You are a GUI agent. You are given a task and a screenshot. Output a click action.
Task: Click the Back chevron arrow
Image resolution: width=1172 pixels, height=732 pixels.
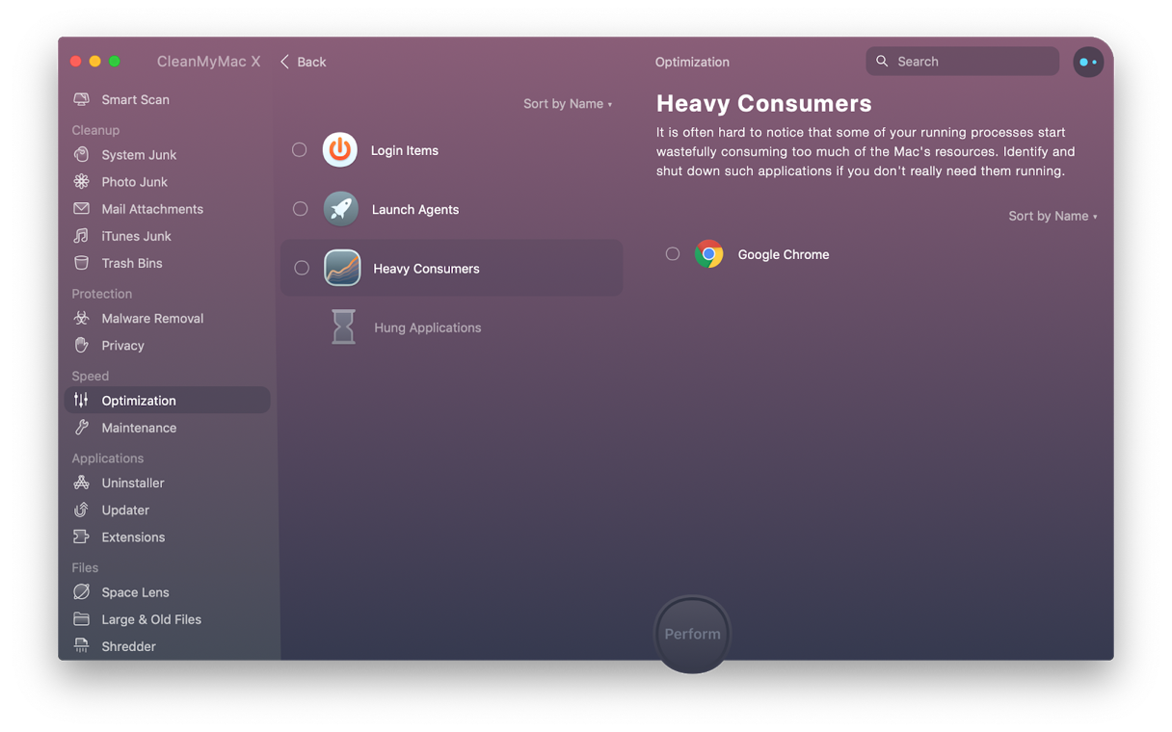[284, 62]
